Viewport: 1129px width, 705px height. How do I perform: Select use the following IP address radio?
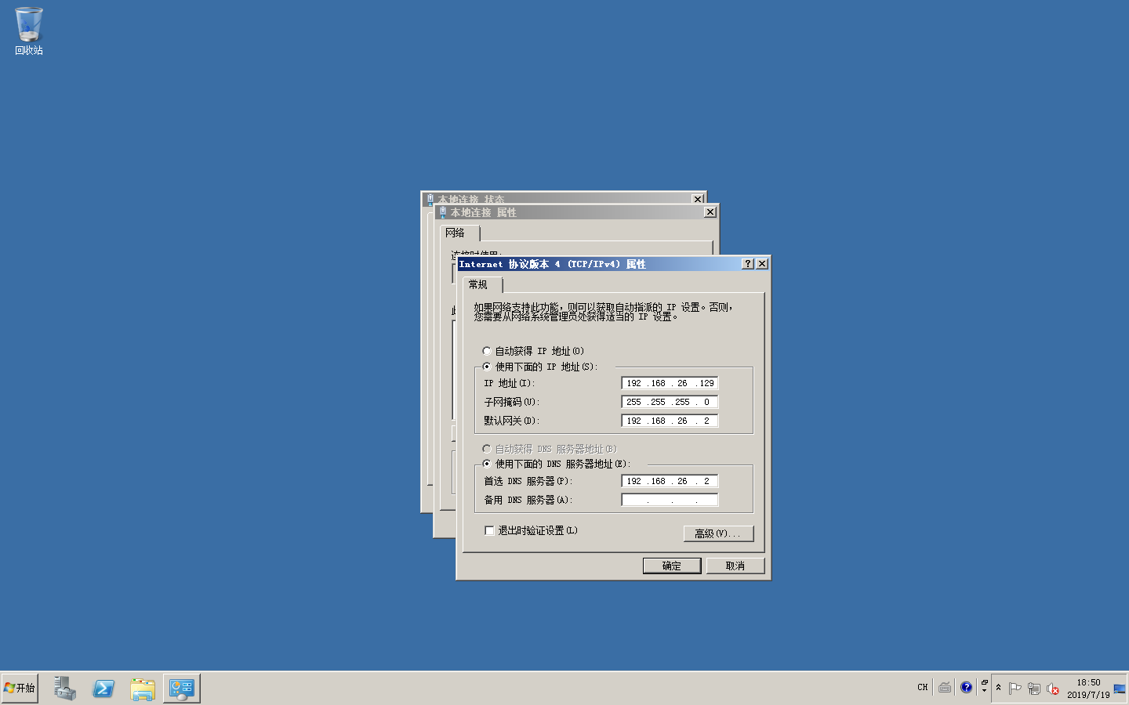[x=487, y=367]
